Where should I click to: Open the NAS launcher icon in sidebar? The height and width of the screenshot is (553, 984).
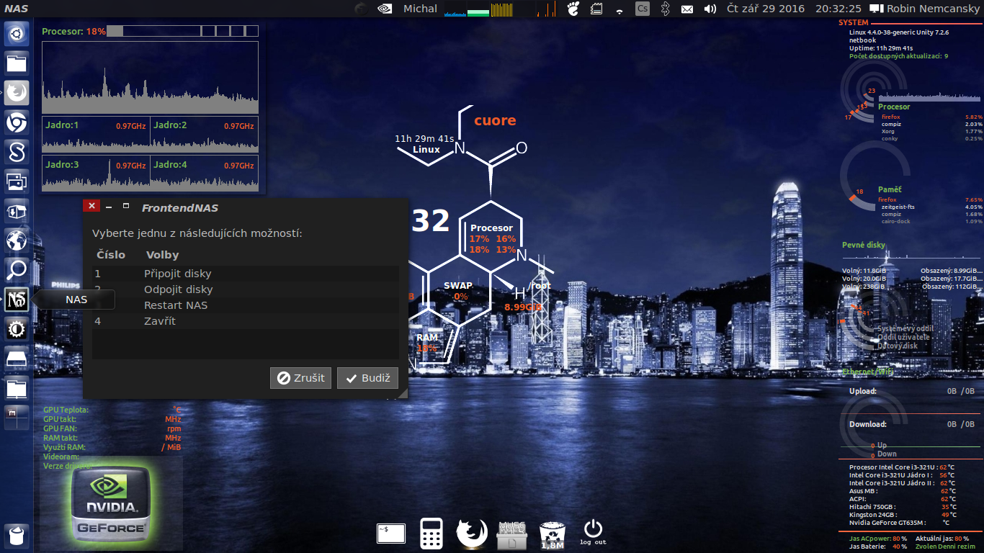17,300
